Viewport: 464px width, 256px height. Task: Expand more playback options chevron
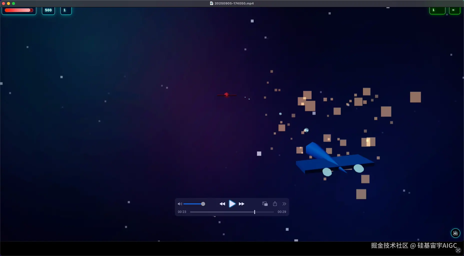284,204
